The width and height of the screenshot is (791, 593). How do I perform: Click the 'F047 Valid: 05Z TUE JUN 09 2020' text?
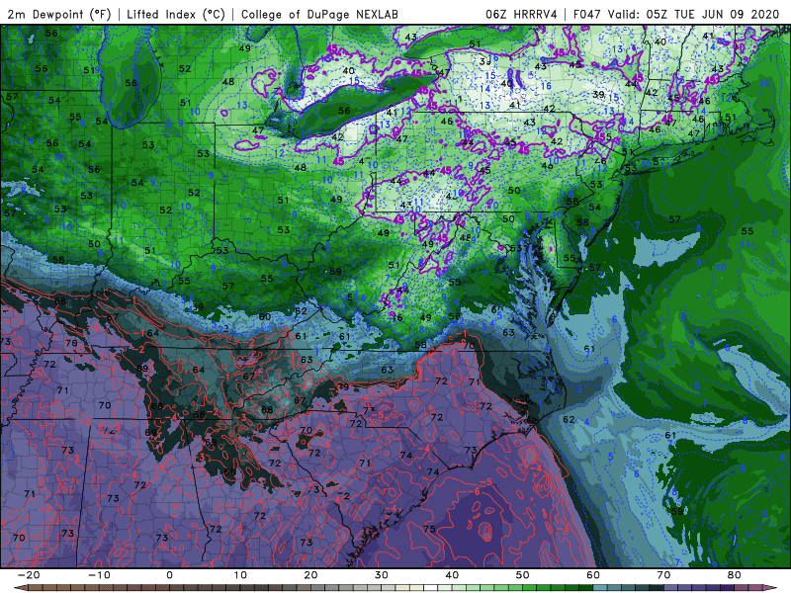pos(676,15)
